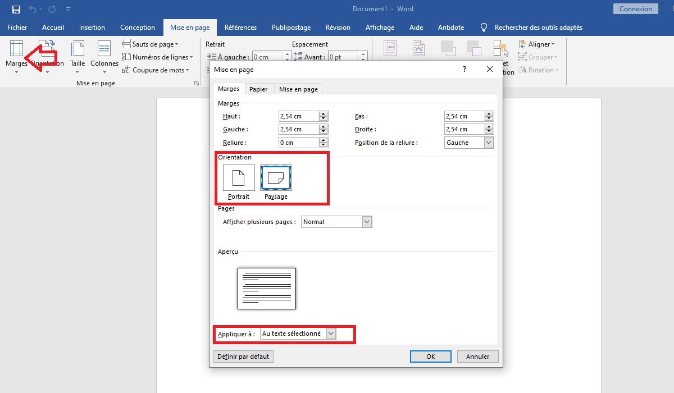
Task: Select the Paysage orientation icon
Action: click(276, 178)
